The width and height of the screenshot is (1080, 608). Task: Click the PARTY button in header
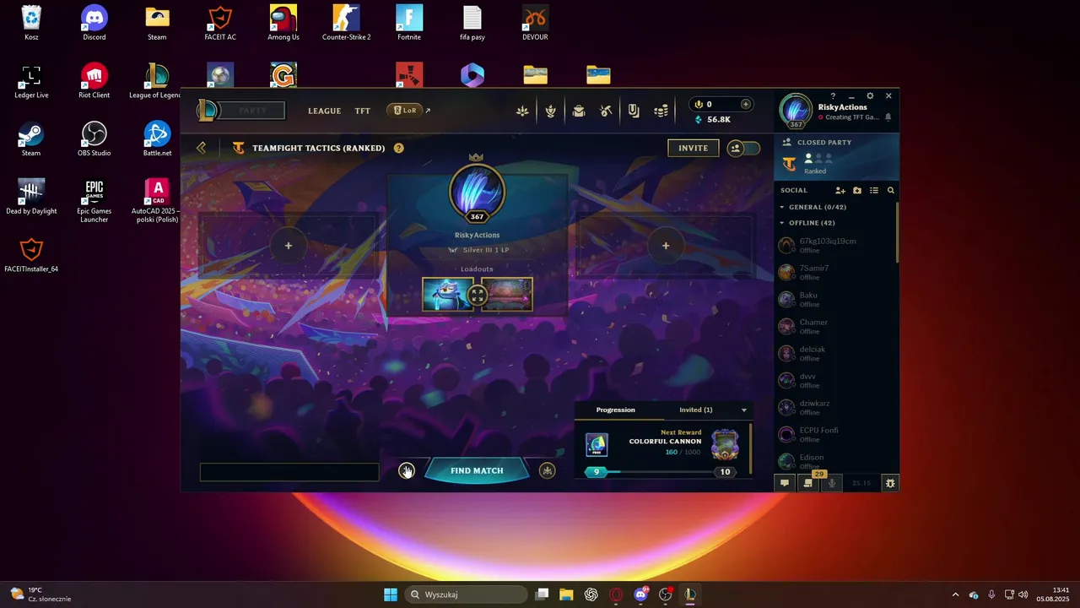coord(253,111)
